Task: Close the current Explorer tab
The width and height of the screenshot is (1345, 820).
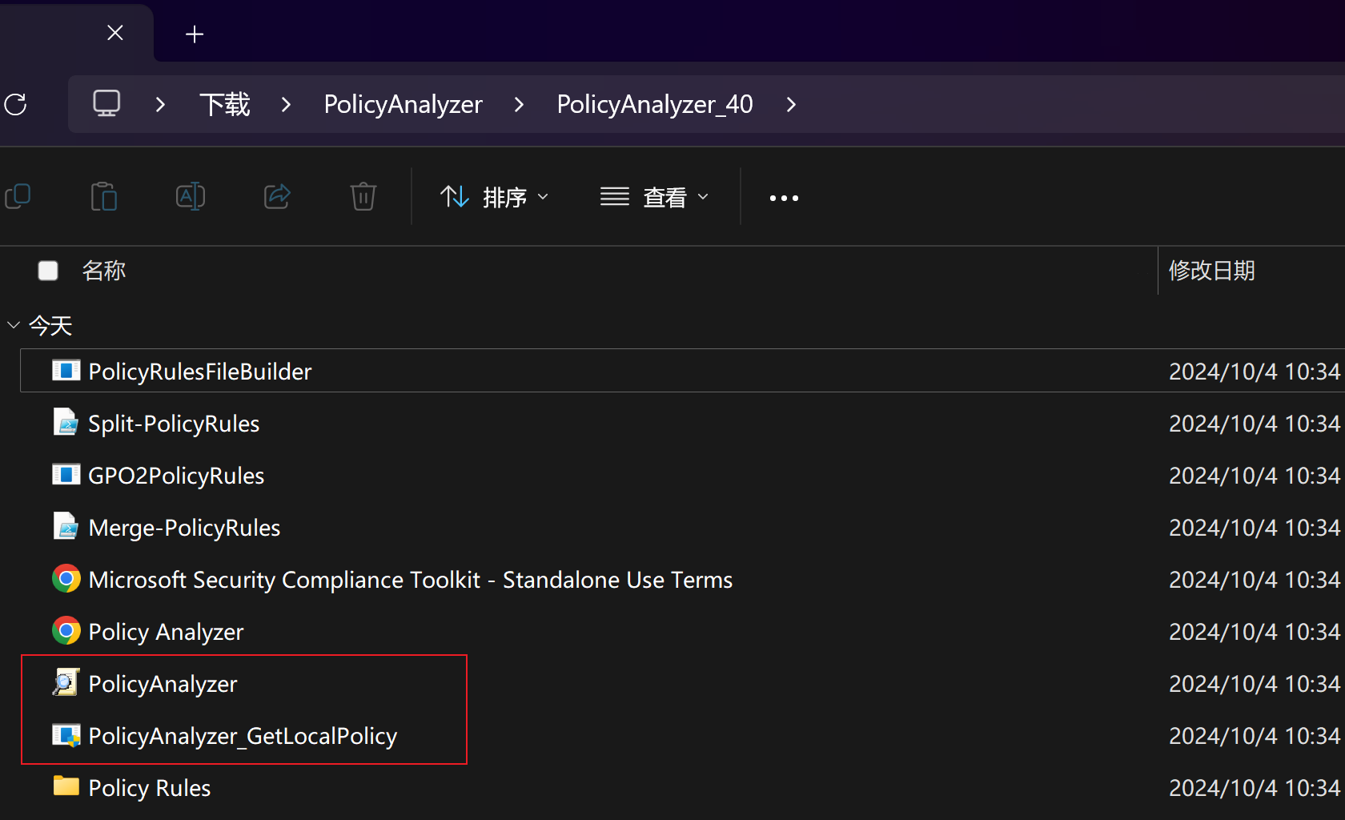Action: [x=115, y=33]
